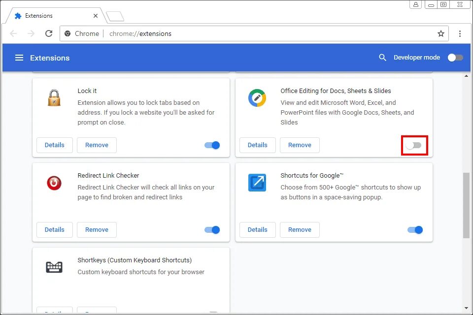Select the Extensions browser tab
473x315 pixels.
pos(54,16)
